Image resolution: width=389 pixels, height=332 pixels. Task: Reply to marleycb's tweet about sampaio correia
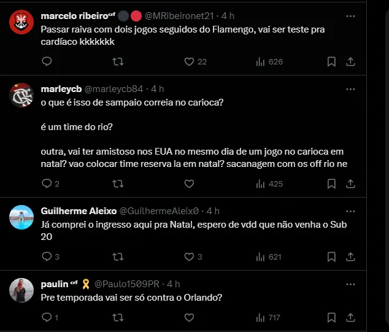pos(47,183)
